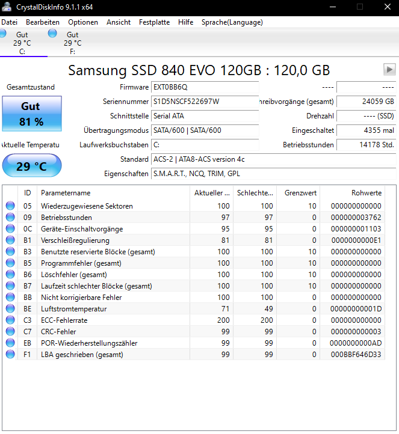Click the status orb for Wiederzugewiesene Sektoren
Viewport: 399px width, 434px height.
pos(10,206)
